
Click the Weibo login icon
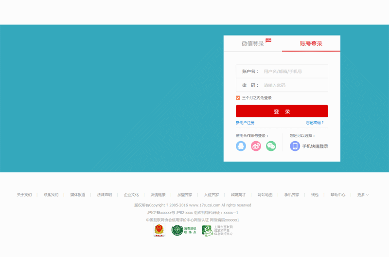256,146
